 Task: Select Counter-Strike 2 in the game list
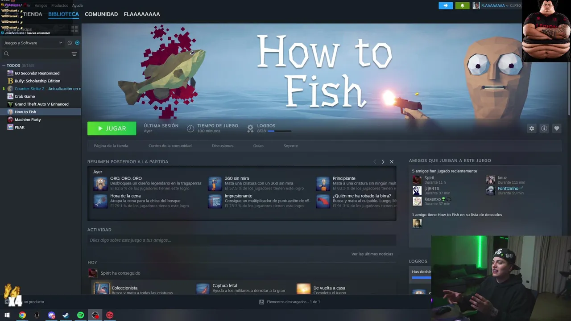(41, 89)
